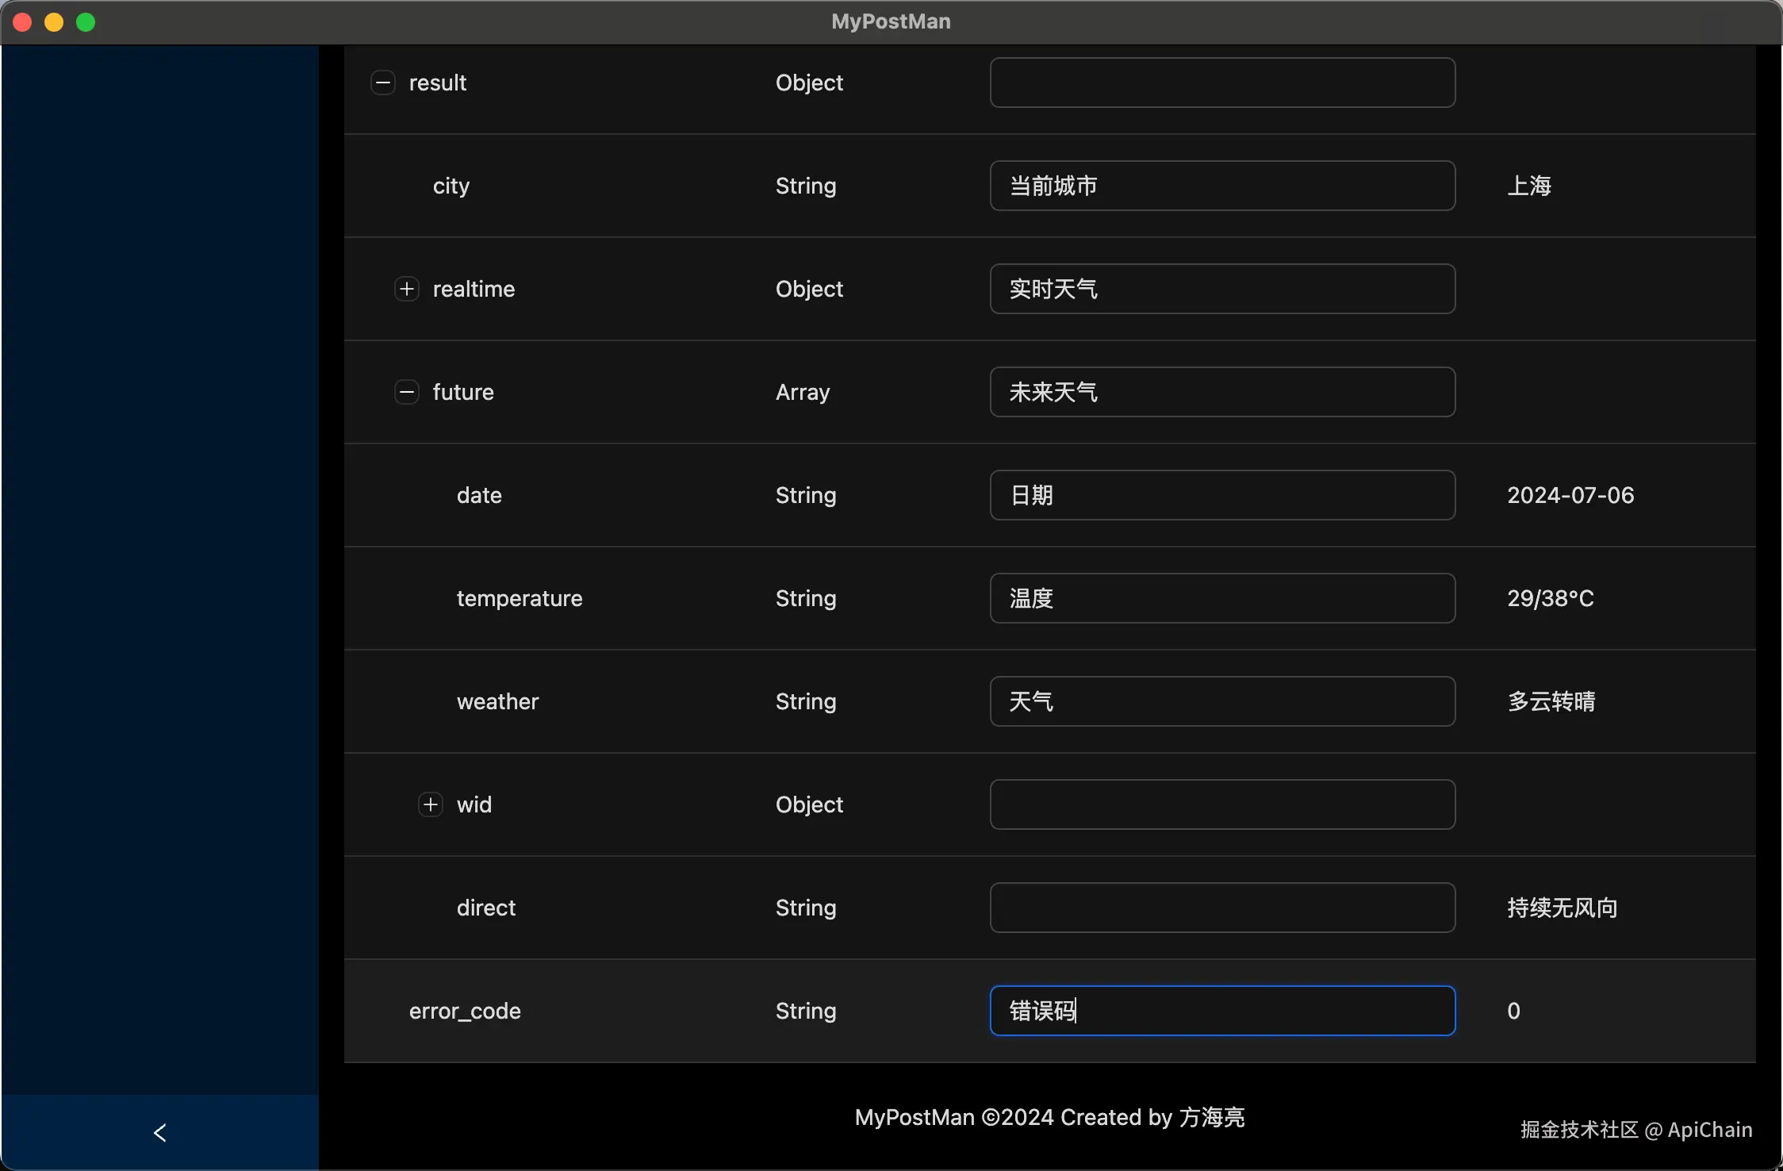1783x1171 pixels.
Task: Select the temperature field name
Action: 520,598
